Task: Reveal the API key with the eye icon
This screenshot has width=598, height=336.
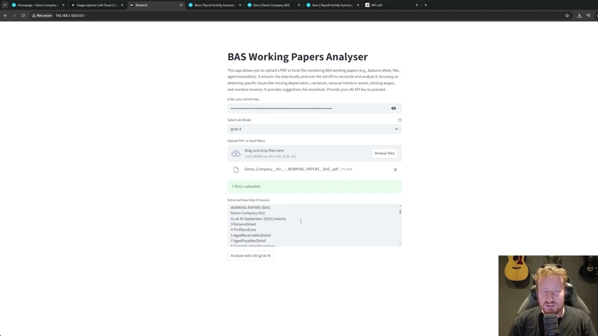Action: pos(393,108)
